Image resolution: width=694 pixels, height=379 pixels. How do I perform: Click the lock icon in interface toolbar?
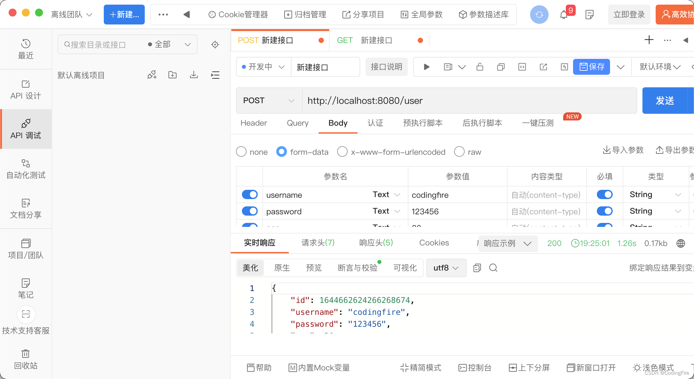(480, 67)
